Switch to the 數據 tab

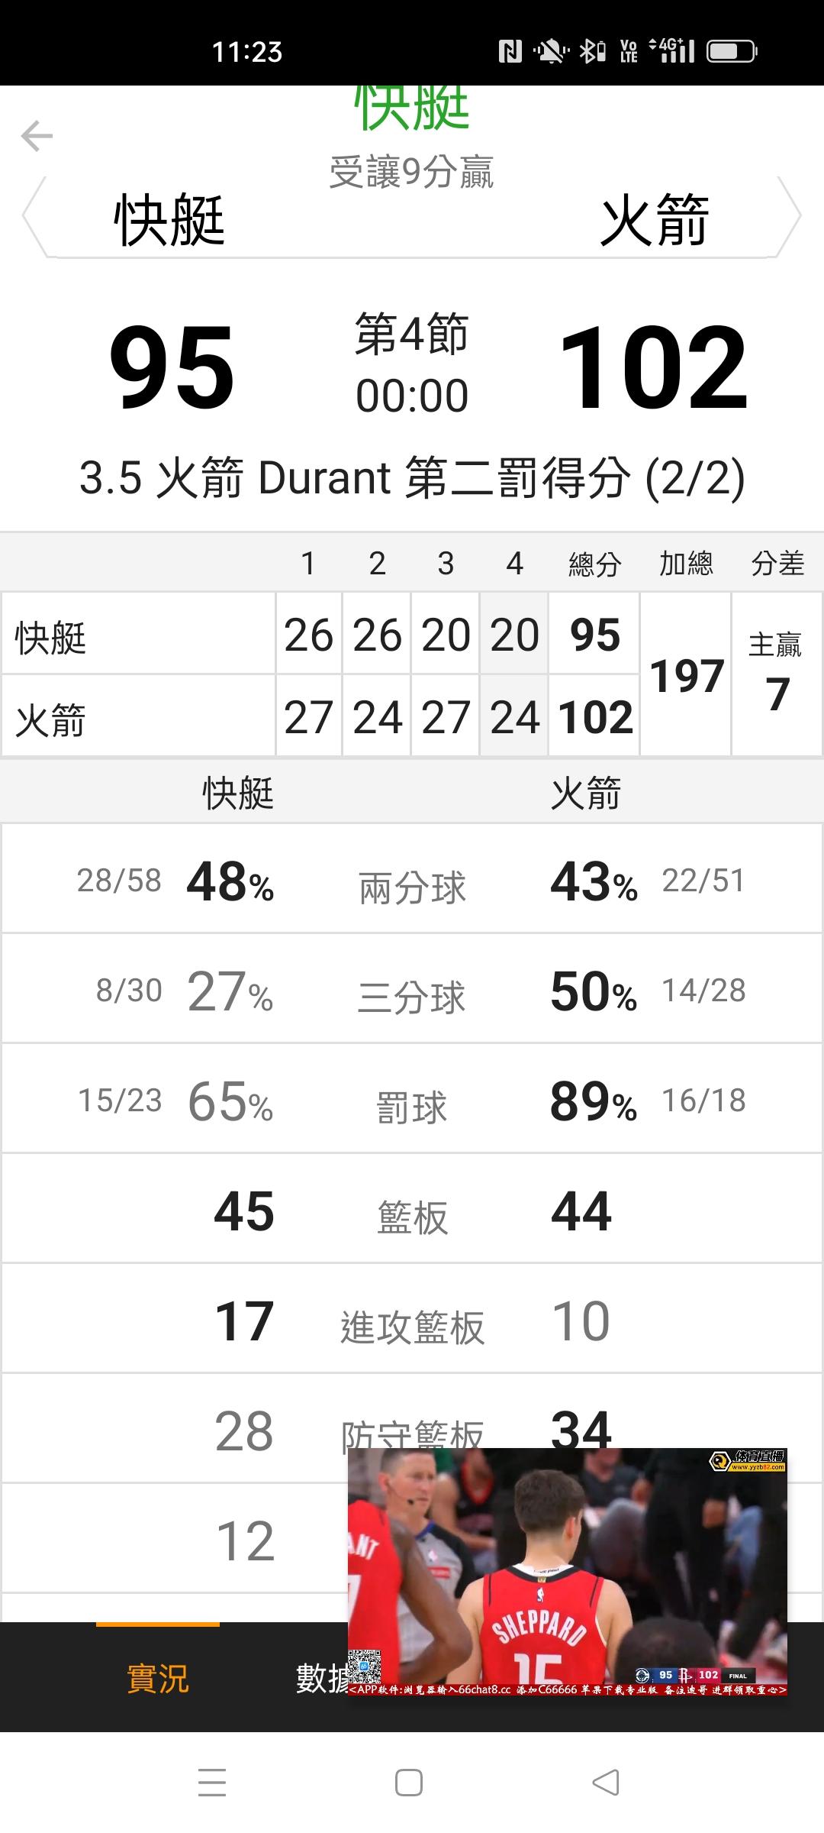click(x=322, y=1678)
